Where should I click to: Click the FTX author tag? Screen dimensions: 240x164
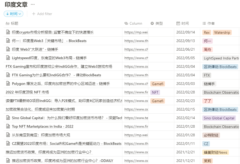click(x=207, y=75)
